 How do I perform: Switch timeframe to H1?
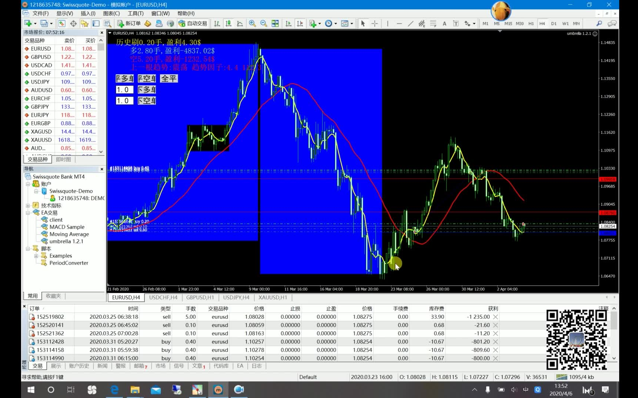pos(531,23)
